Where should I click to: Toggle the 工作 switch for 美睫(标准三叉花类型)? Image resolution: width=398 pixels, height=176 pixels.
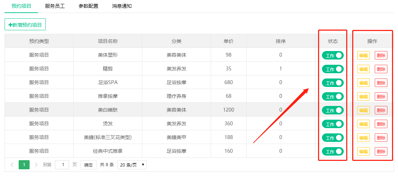[x=333, y=138]
